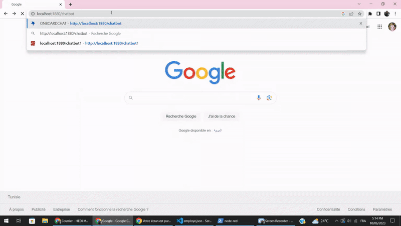Stop loading the page
This screenshot has height=226, width=401.
tap(23, 14)
